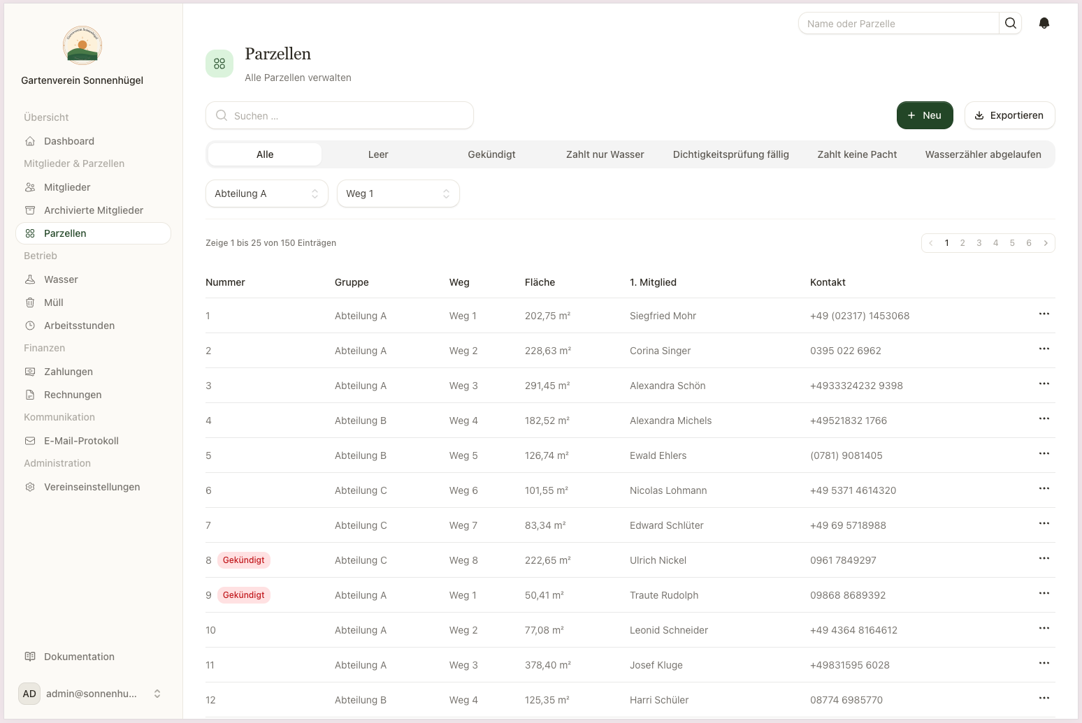The width and height of the screenshot is (1082, 723).
Task: Click the Suchen... search field
Action: 340,115
